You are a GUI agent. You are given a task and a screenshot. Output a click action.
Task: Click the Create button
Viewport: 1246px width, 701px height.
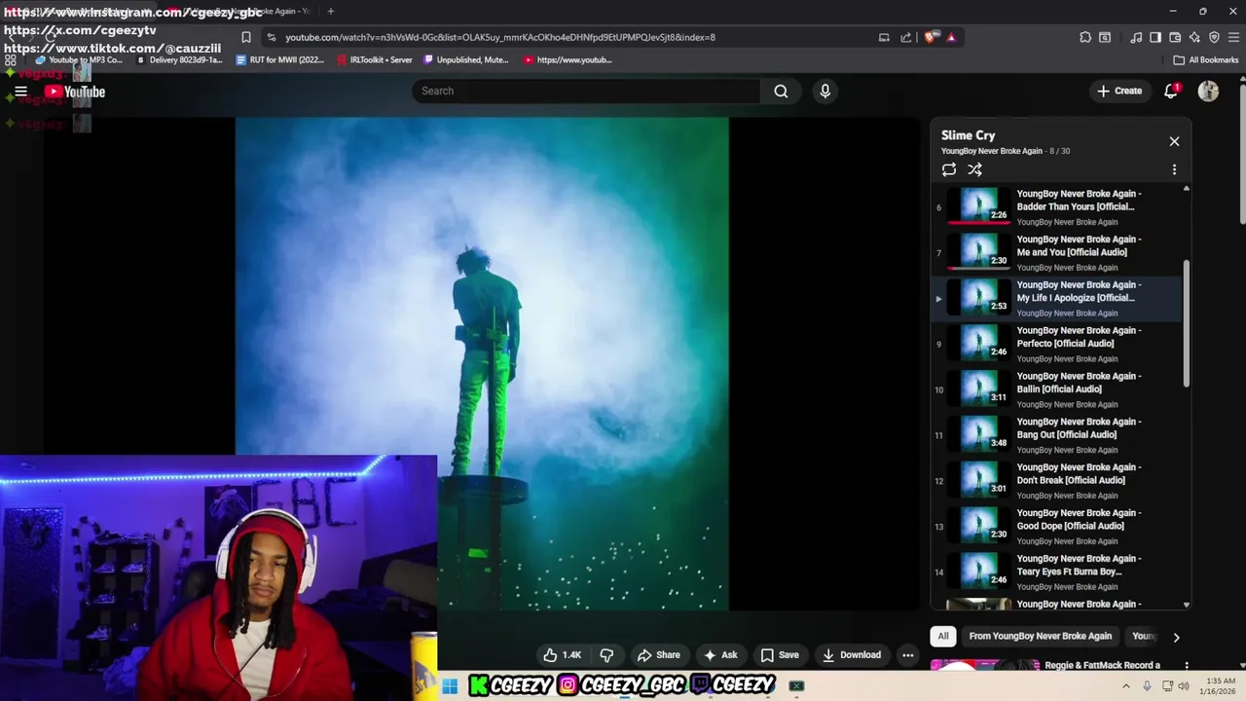point(1119,91)
